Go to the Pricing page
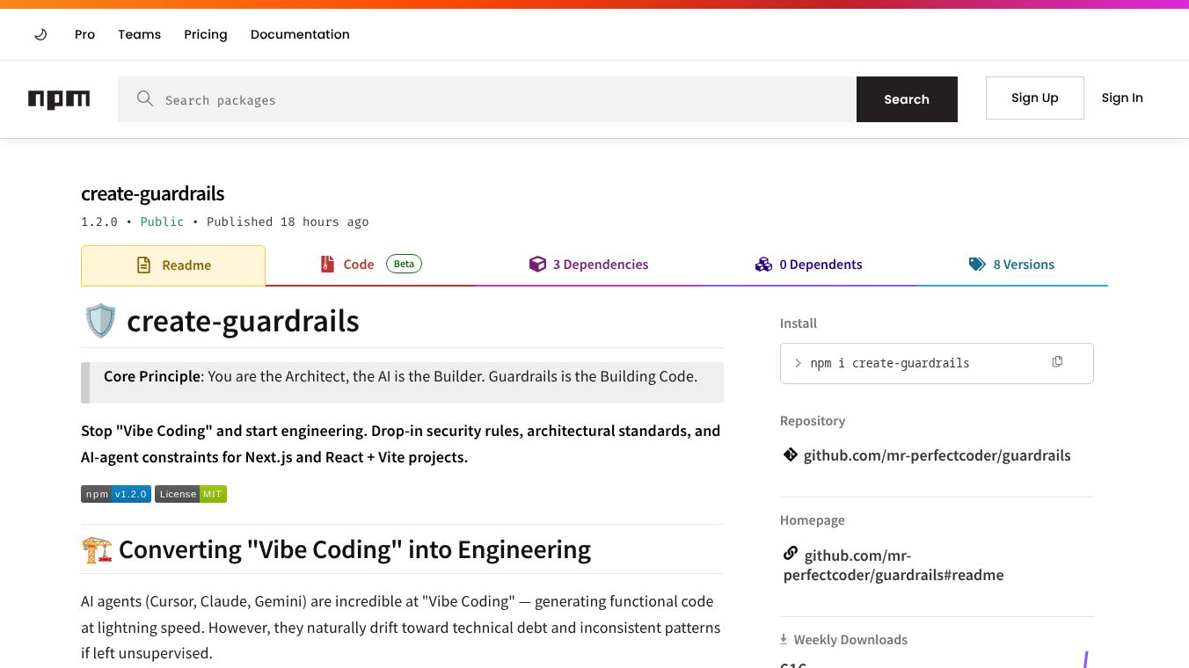 coord(206,34)
